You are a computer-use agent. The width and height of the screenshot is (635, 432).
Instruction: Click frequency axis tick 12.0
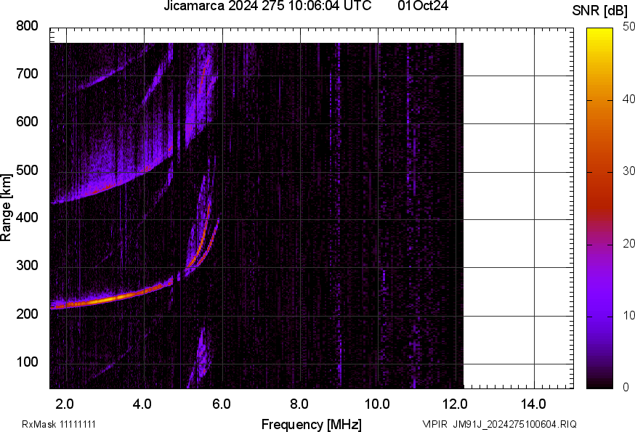point(456,404)
